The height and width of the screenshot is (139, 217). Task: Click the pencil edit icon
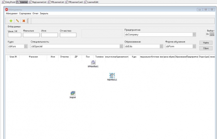(18, 21)
